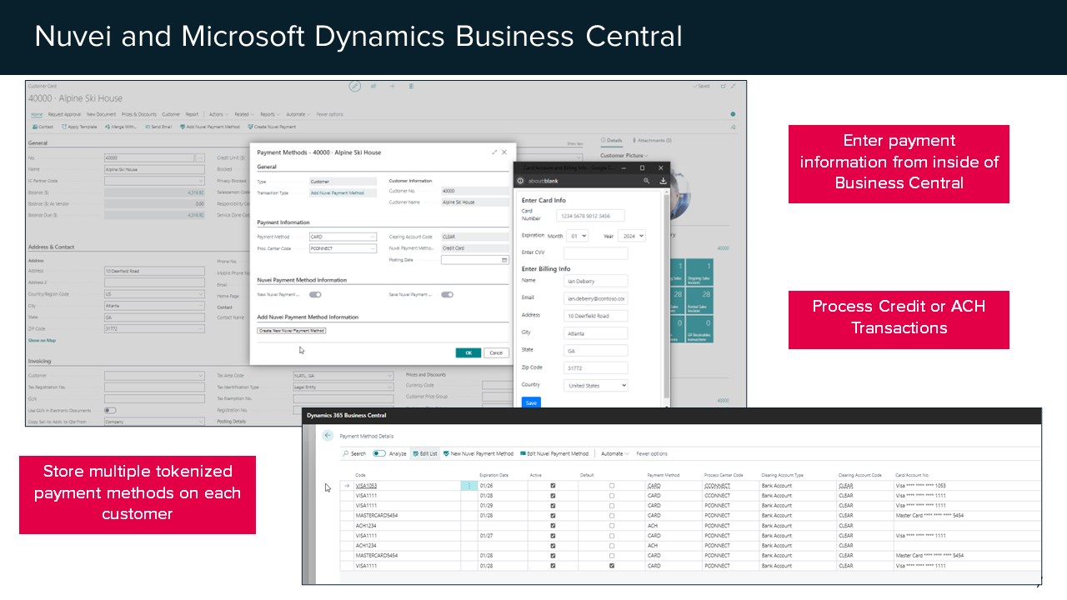Toggle Use GLN in Electronic Documents switch
The width and height of the screenshot is (1067, 600).
coord(110,410)
